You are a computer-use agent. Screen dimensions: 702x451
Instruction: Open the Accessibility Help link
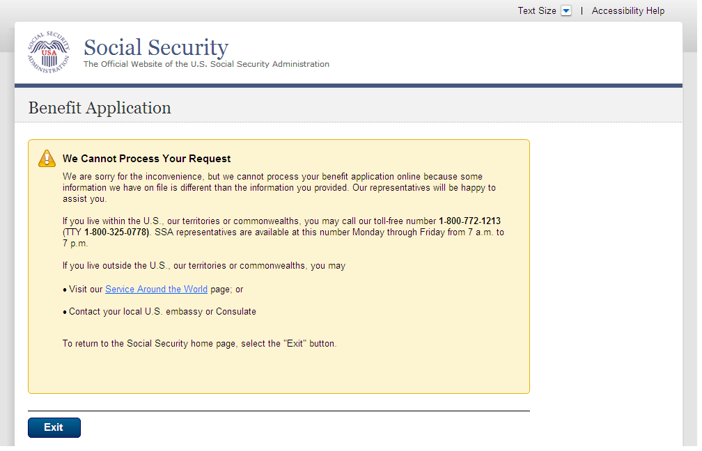pos(627,11)
